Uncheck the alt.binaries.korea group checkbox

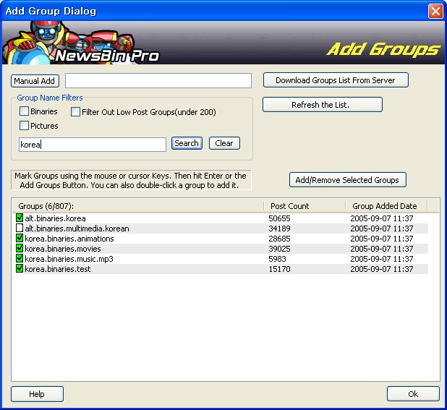pos(20,218)
